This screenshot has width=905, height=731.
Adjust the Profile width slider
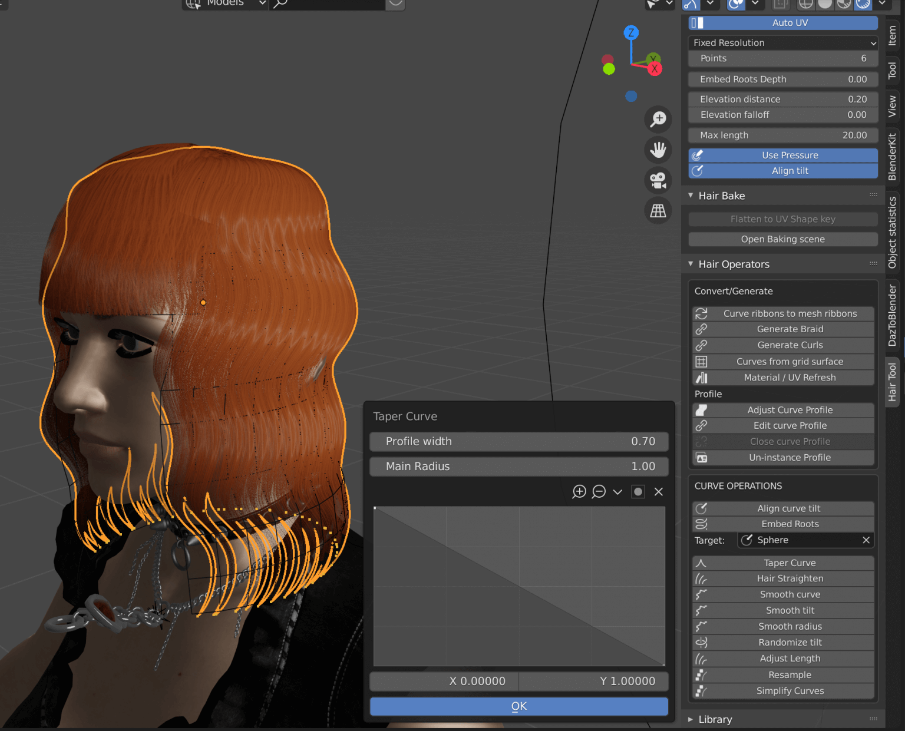click(519, 441)
